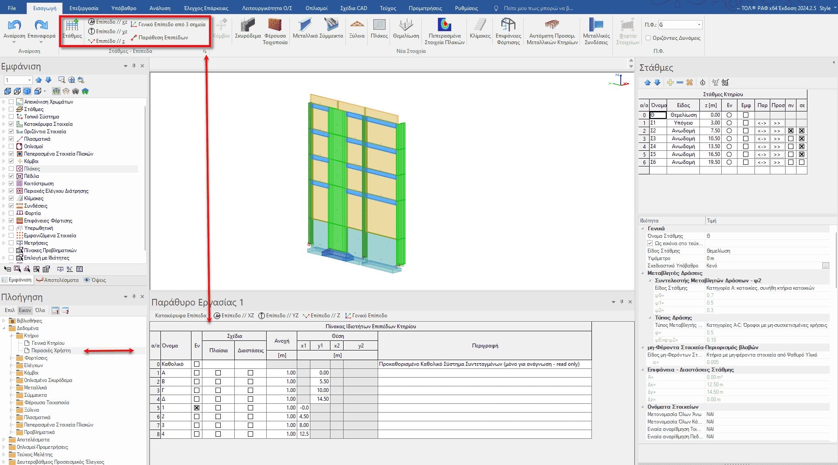Open Μεταλλικές Συνδέσεις connections tool
This screenshot has height=465, width=838.
pyautogui.click(x=596, y=26)
